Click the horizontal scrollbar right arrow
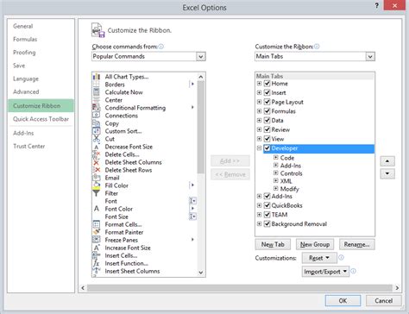The height and width of the screenshot is (314, 409). coord(397,288)
